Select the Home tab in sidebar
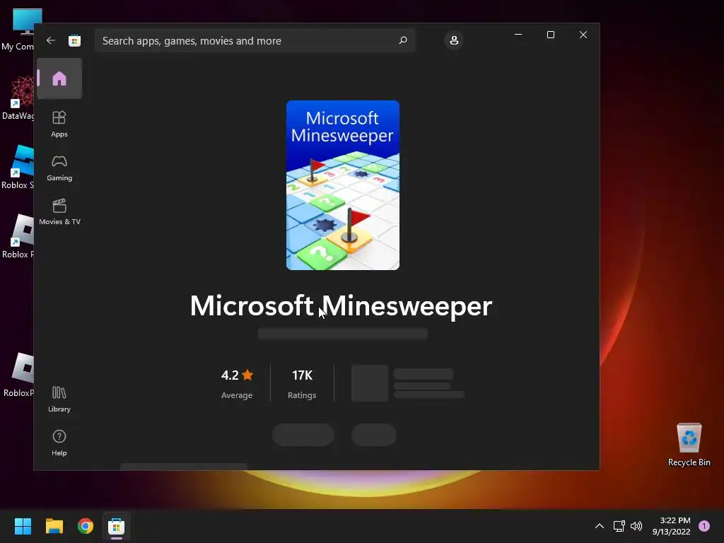The height and width of the screenshot is (543, 724). tap(59, 78)
